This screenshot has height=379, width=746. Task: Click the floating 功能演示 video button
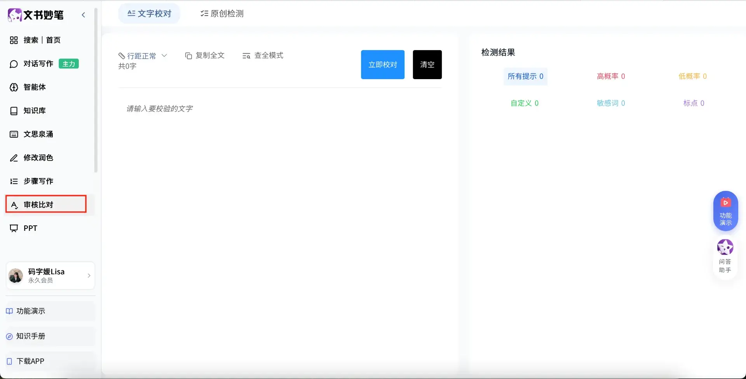(x=725, y=211)
